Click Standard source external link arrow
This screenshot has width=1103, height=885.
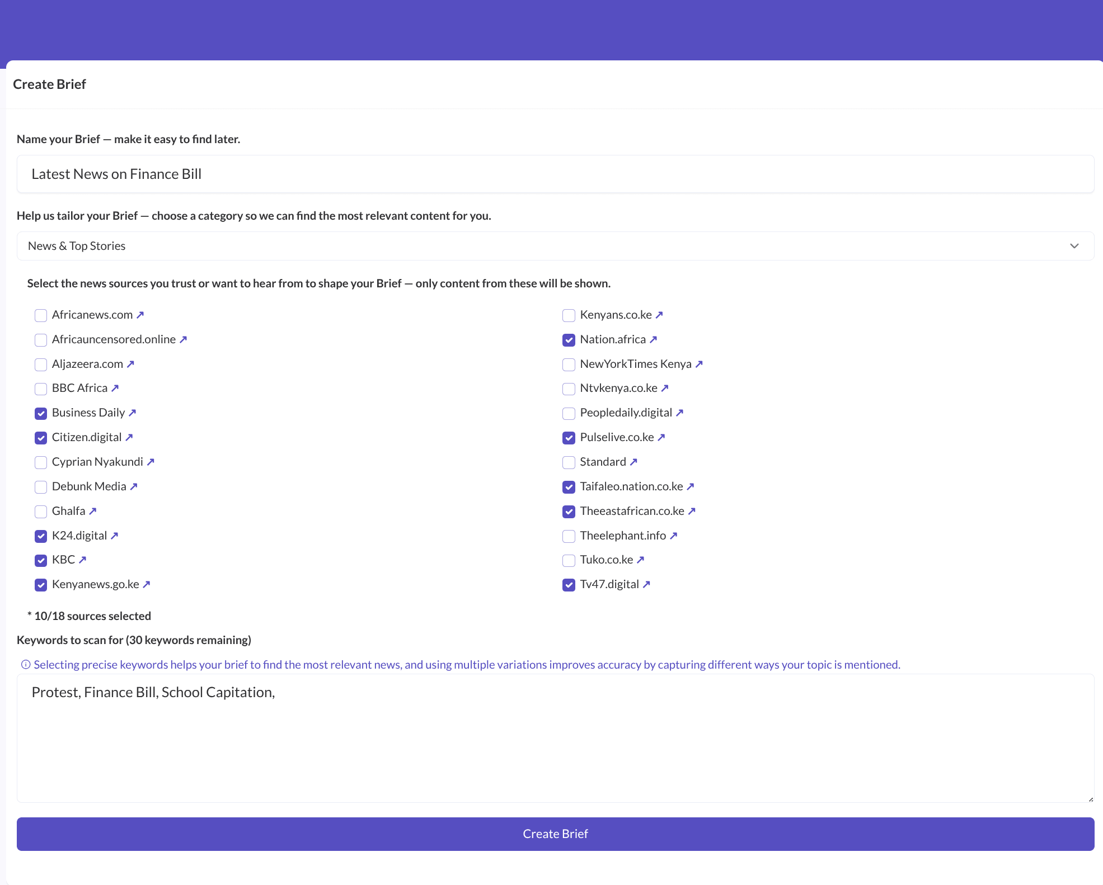pos(633,462)
